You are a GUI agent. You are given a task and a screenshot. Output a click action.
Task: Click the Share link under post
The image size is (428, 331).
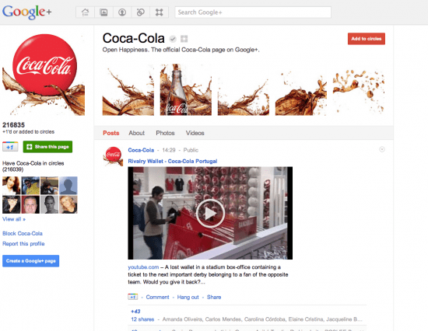tap(214, 297)
